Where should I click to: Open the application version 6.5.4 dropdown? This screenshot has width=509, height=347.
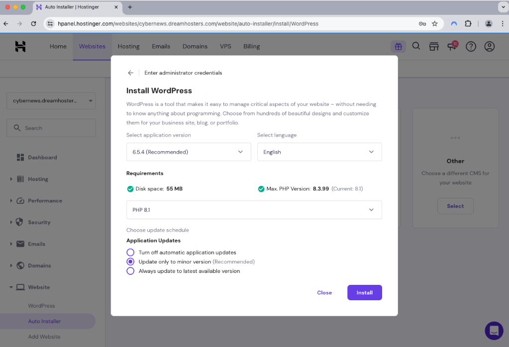pyautogui.click(x=189, y=152)
